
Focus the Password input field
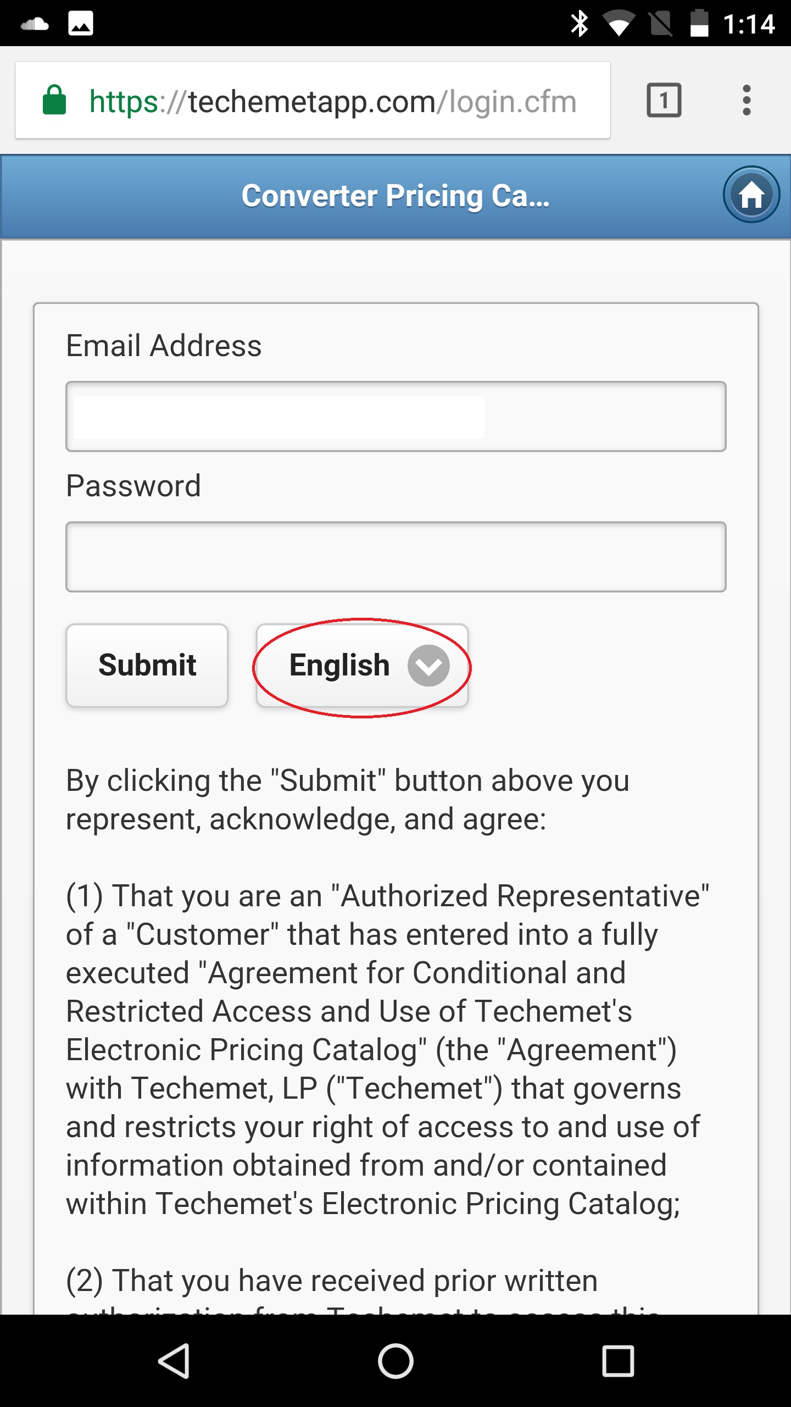(x=396, y=557)
